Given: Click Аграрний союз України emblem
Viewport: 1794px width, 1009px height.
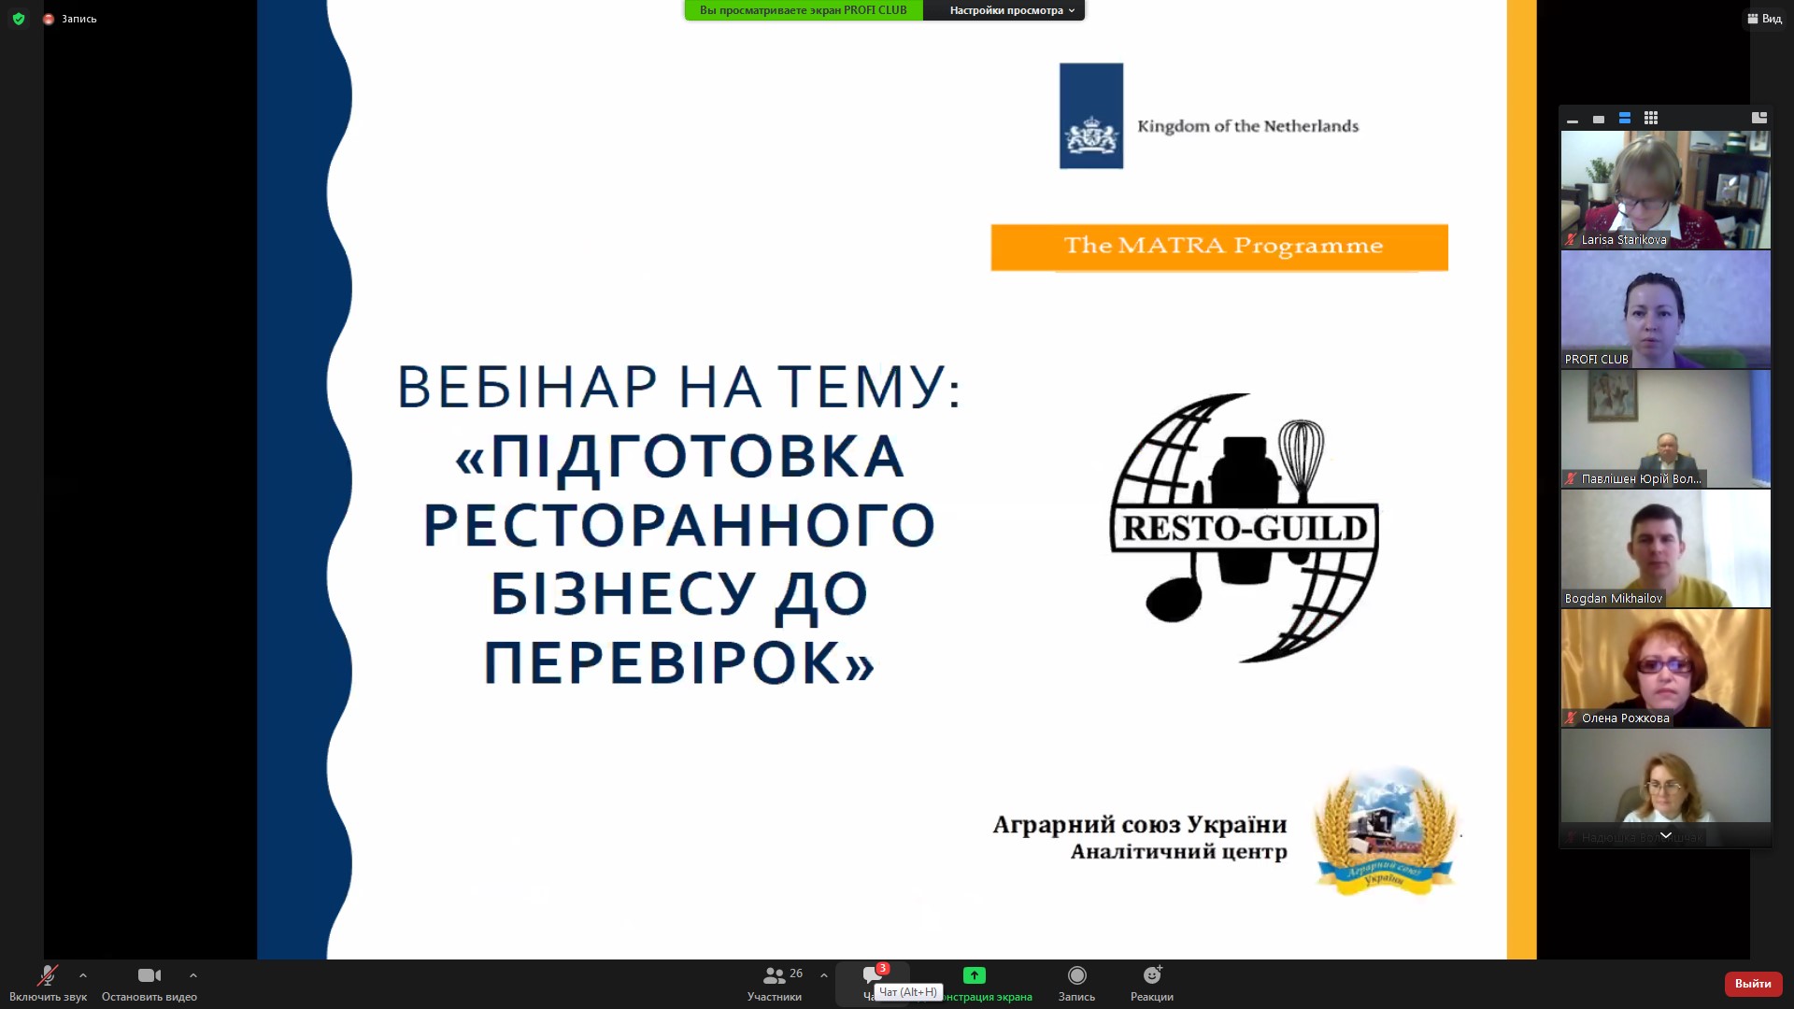Looking at the screenshot, I should click(x=1385, y=830).
